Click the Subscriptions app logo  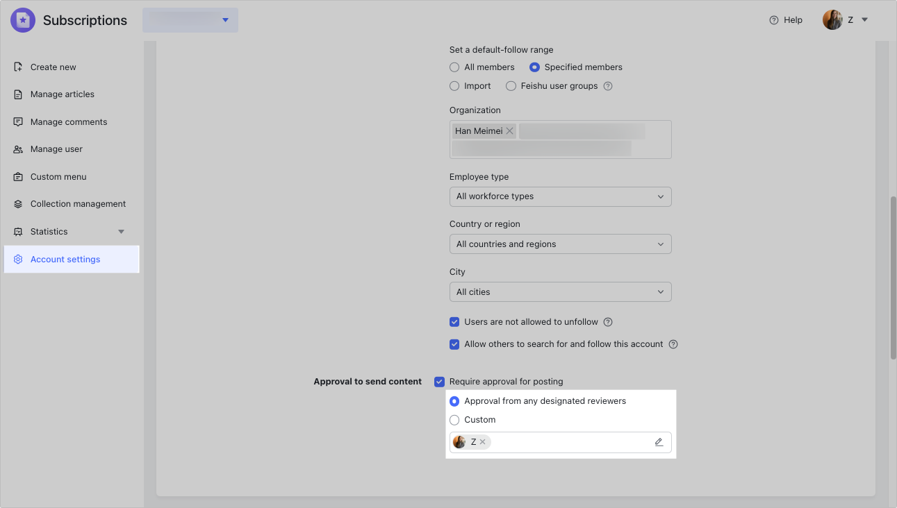coord(22,19)
